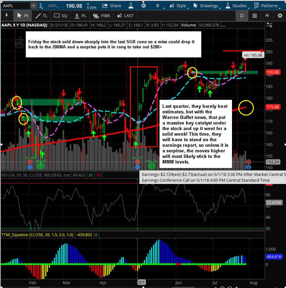This screenshot has width=286, height=288.
Task: Click the 190.98 last price in top bar
Action: [x=74, y=6]
